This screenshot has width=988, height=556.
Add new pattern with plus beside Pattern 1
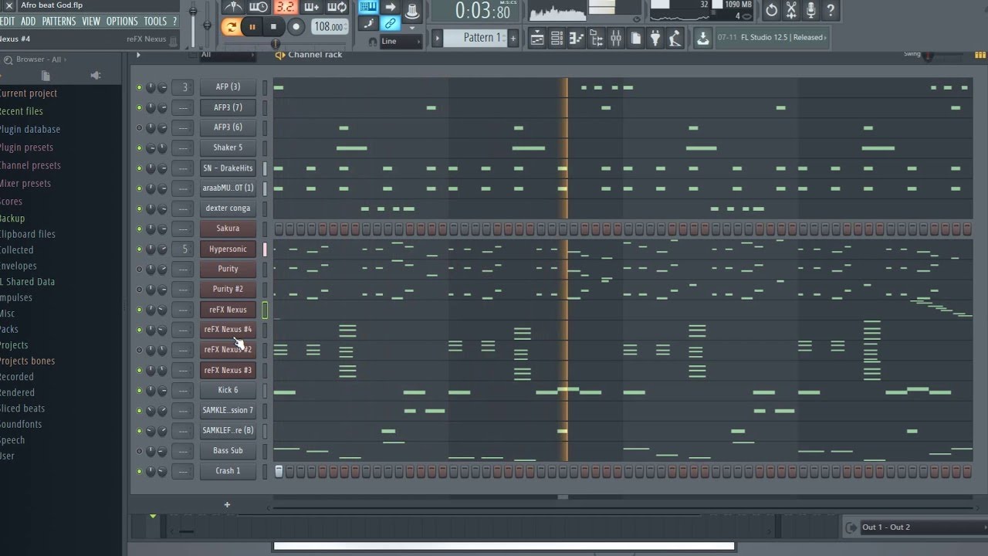513,38
